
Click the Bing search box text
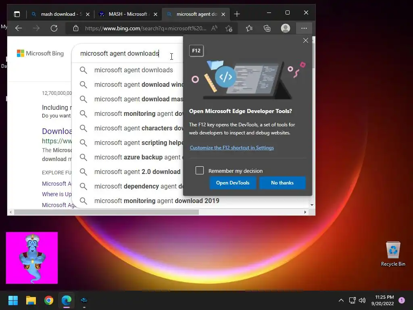click(x=119, y=54)
